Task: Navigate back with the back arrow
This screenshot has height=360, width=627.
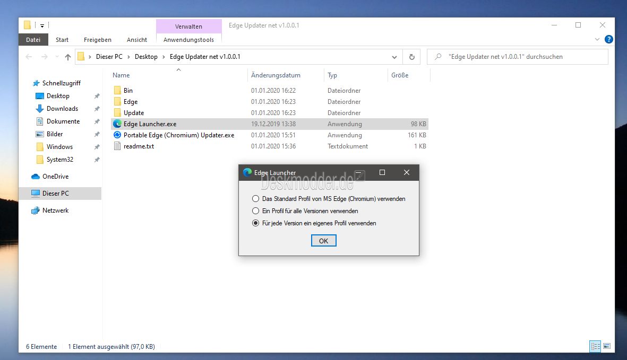Action: (x=29, y=57)
